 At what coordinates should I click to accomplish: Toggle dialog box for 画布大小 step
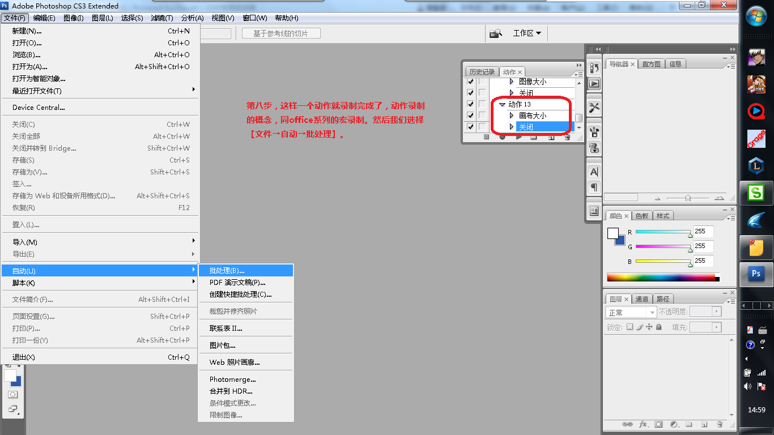click(482, 116)
